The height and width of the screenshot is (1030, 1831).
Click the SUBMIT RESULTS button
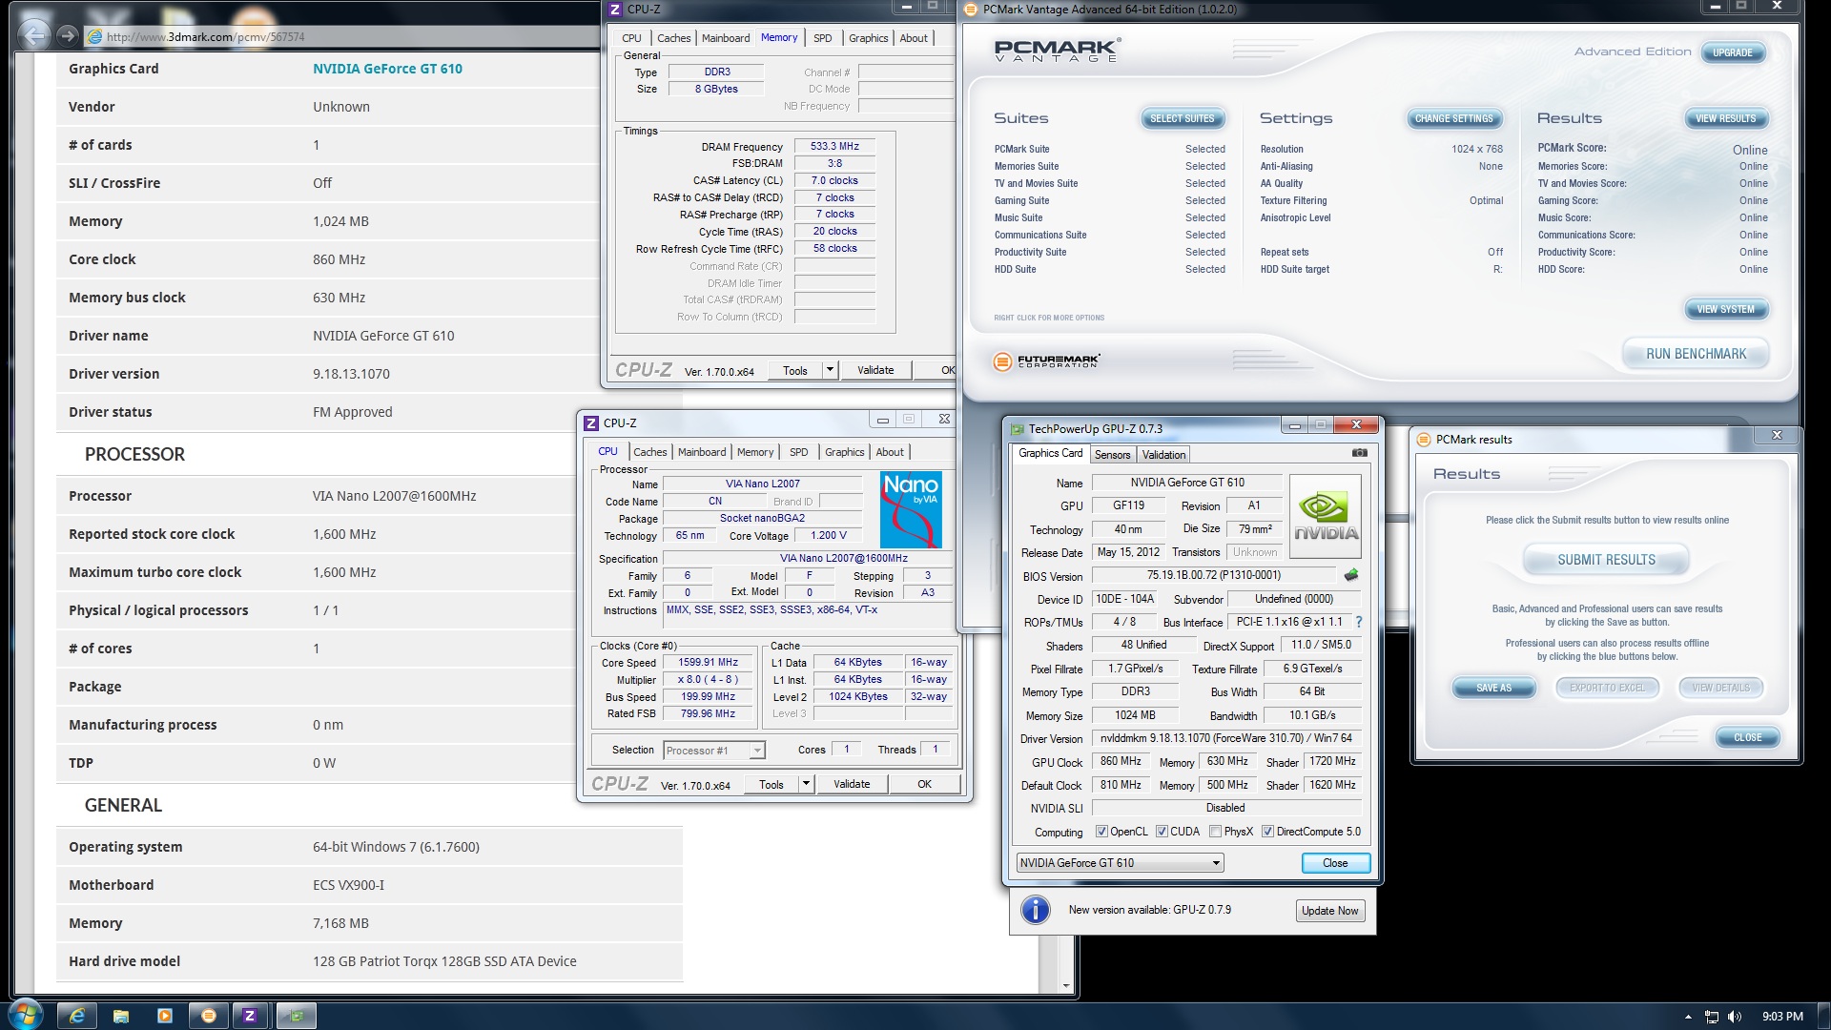(1606, 560)
